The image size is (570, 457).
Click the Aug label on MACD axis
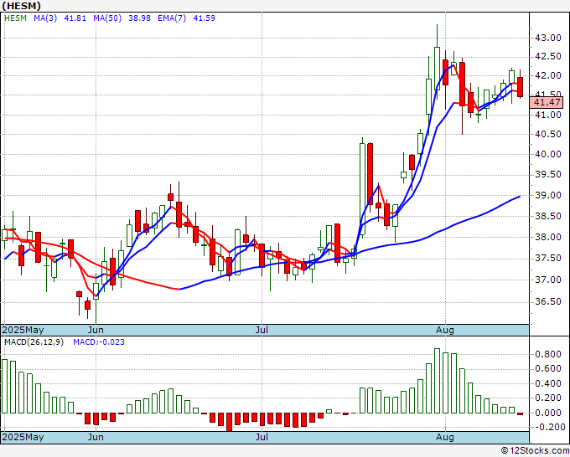445,437
